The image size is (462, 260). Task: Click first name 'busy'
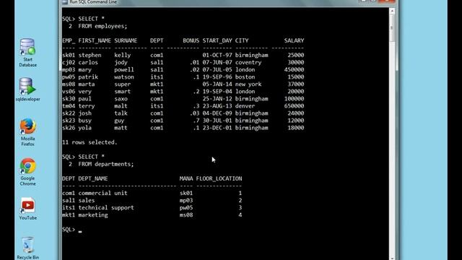pyautogui.click(x=84, y=121)
